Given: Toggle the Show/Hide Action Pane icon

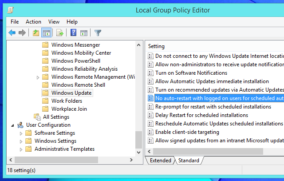Looking at the screenshot, I should pos(84,33).
